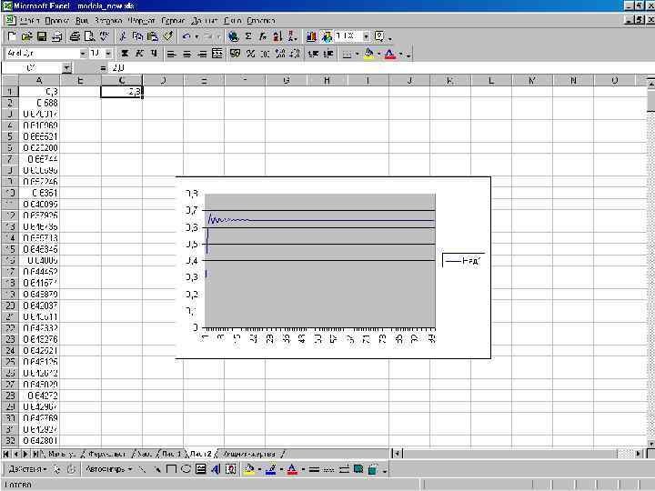
Task: Select the Format Painter brush icon
Action: [x=168, y=36]
